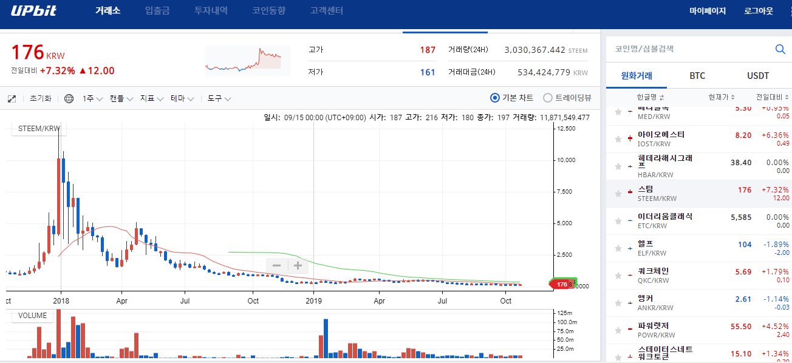Click ETC price 5,585 in list

[x=741, y=217]
